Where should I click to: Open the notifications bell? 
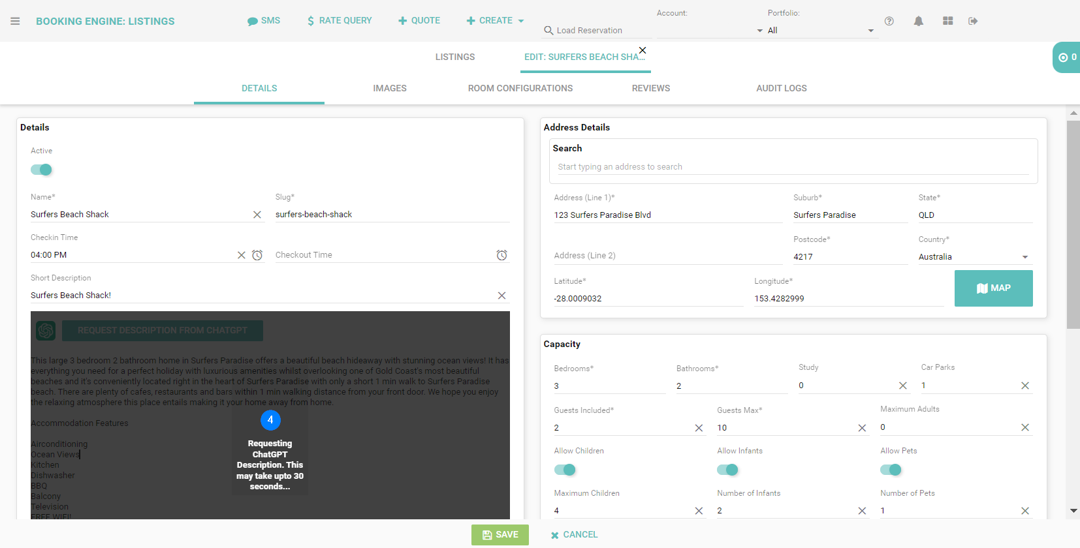point(918,21)
